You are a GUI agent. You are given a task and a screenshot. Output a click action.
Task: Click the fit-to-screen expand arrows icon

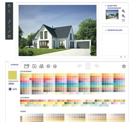pyautogui.click(x=123, y=20)
